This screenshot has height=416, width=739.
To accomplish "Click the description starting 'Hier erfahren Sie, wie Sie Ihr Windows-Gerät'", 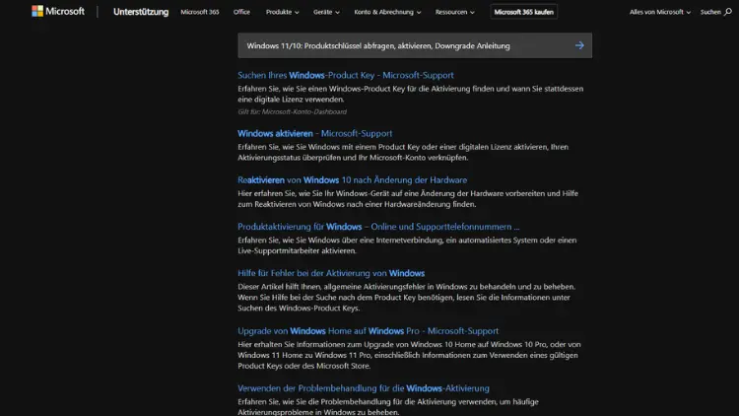I will pos(408,199).
